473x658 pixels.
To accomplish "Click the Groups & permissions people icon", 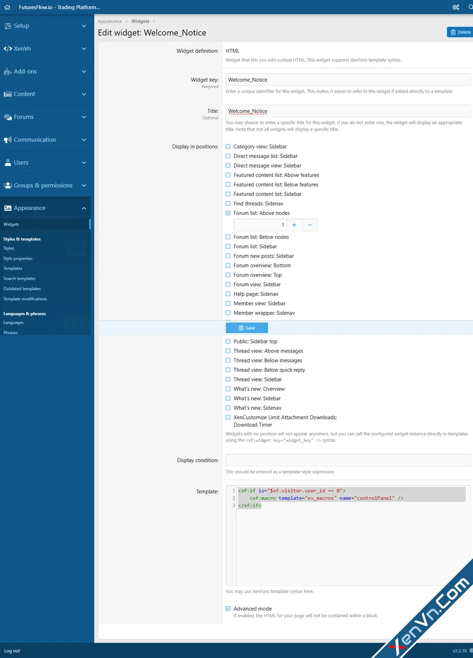I will click(x=8, y=186).
